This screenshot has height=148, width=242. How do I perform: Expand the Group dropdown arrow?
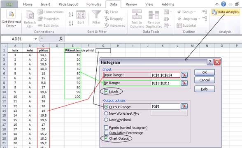pyautogui.click(x=195, y=12)
